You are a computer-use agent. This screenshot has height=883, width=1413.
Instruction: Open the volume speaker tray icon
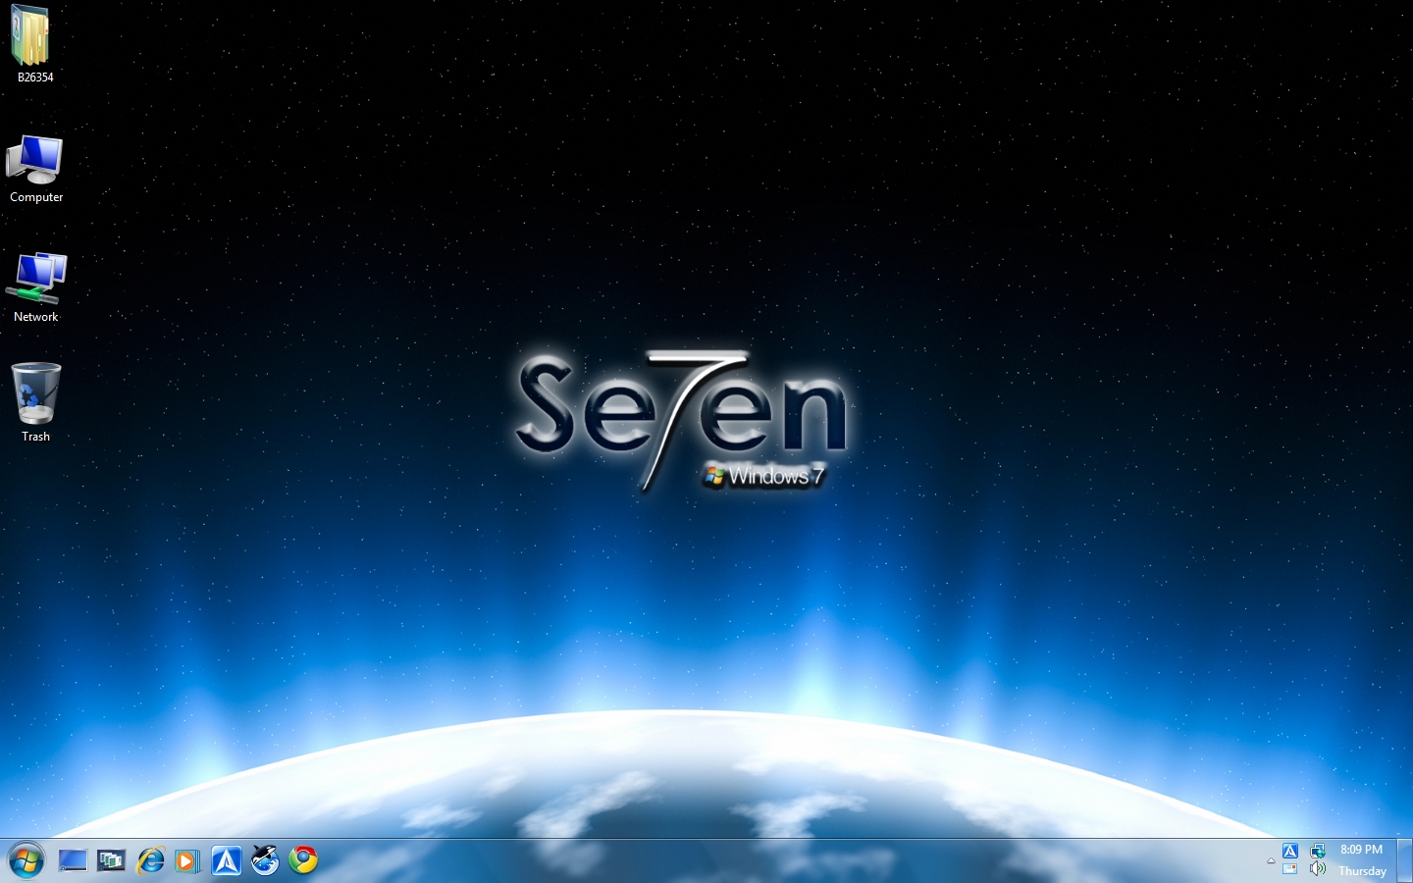click(1318, 869)
